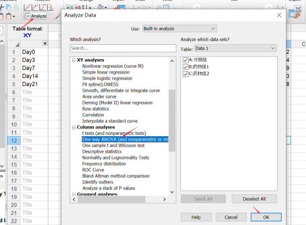This screenshot has height=225, width=306.
Task: Click the paste clipboard icon with dropdown
Action: [9, 16]
